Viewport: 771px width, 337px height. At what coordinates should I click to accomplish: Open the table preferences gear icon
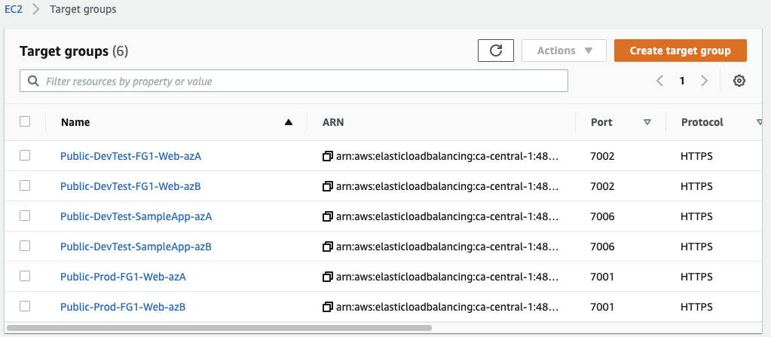pyautogui.click(x=739, y=81)
